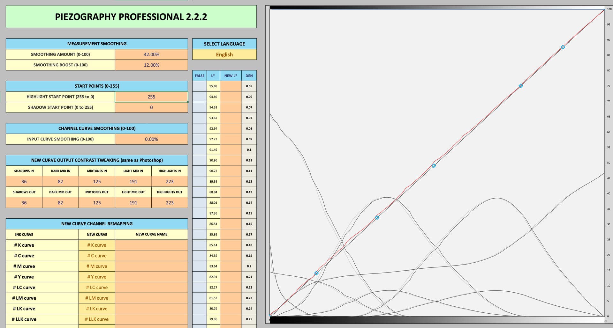Image resolution: width=613 pixels, height=328 pixels.
Task: Click the lowest blue diamond marker on the curve
Action: (316, 273)
